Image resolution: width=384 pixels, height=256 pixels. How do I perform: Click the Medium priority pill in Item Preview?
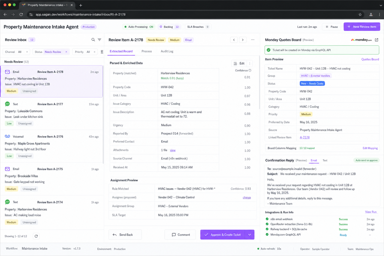[x=306, y=114]
